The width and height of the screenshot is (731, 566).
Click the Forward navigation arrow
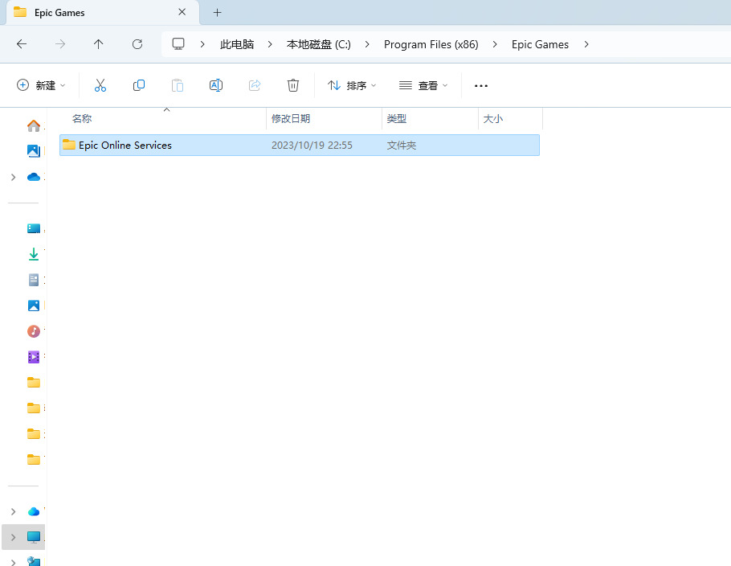tap(60, 44)
